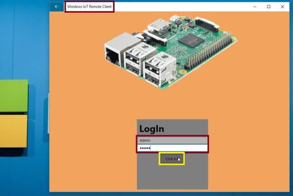This screenshot has width=293, height=196.
Task: Minimize the IoT Remote Client window
Action: (x=255, y=7)
